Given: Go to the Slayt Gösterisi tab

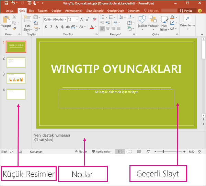Looking at the screenshot, I should (95, 11).
